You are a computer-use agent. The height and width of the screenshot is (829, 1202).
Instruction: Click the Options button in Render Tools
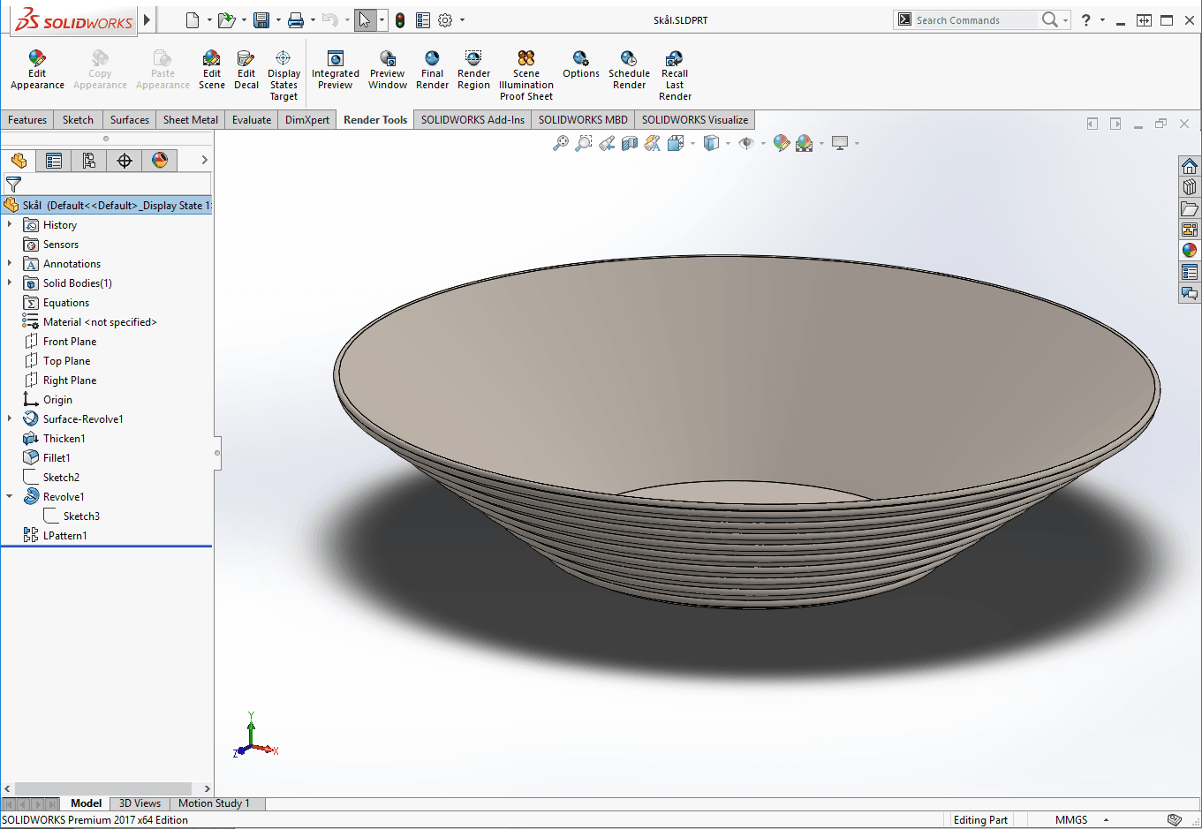[x=580, y=59]
